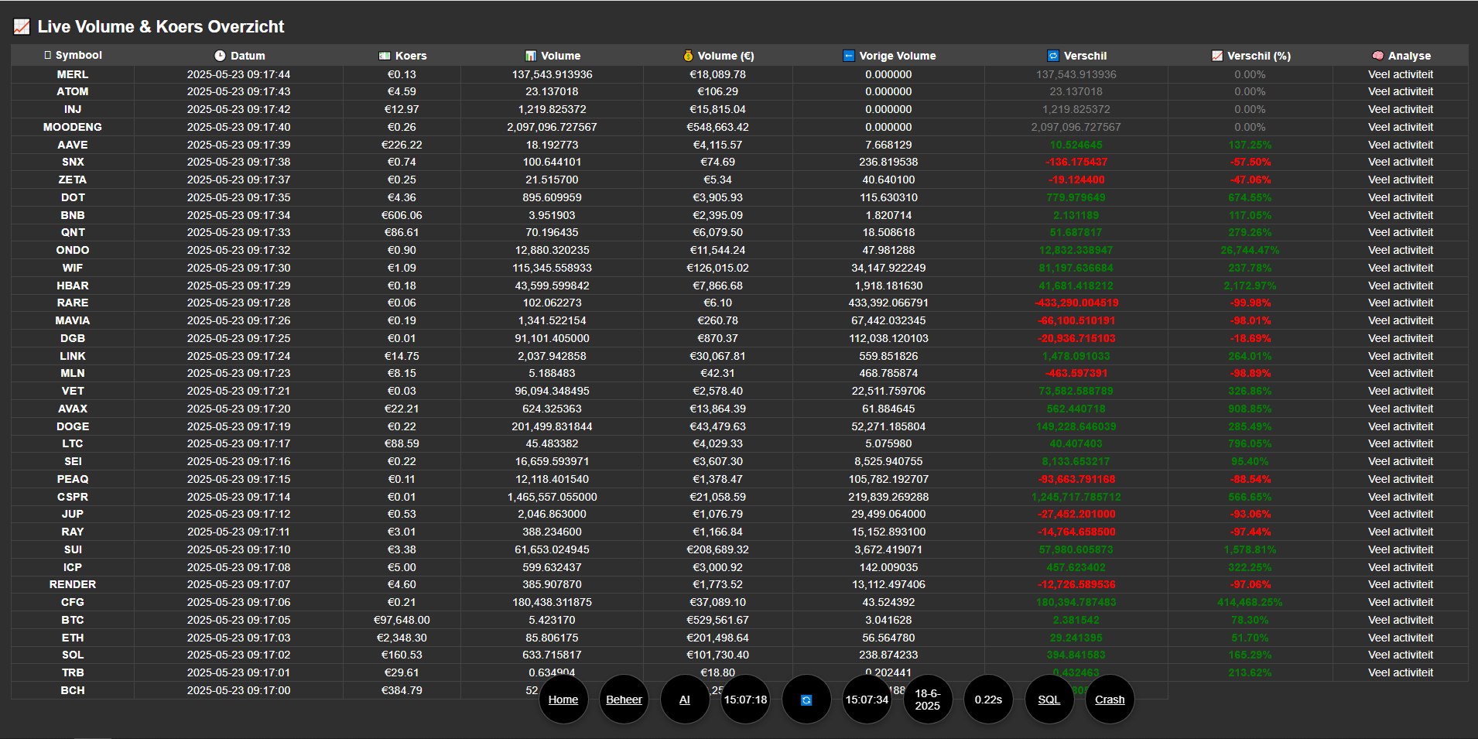
Task: Click the chart icon beside the page title
Action: coord(22,27)
